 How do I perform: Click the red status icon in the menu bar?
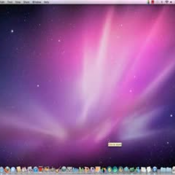(x=153, y=2)
